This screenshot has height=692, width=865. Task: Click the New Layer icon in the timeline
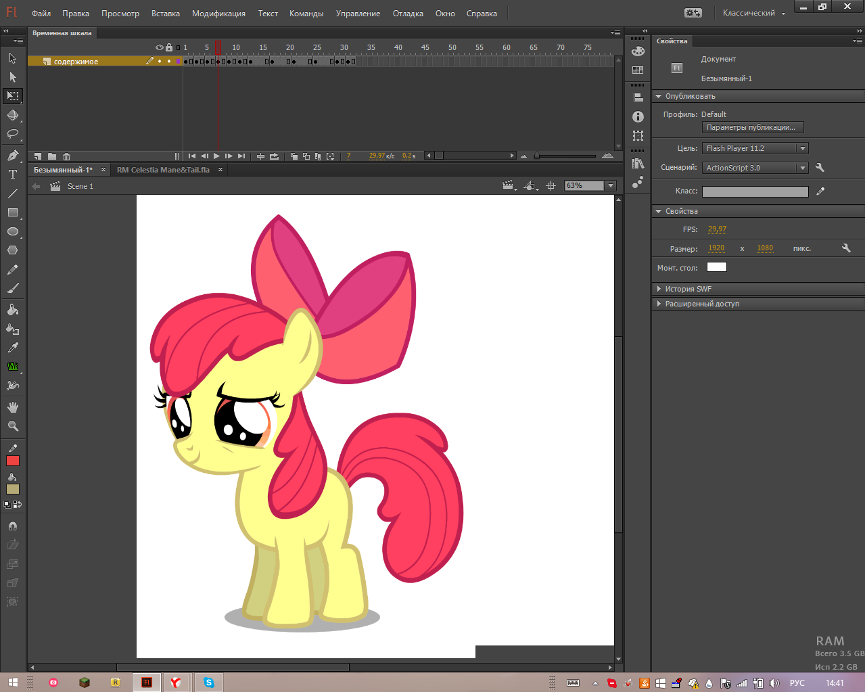38,156
